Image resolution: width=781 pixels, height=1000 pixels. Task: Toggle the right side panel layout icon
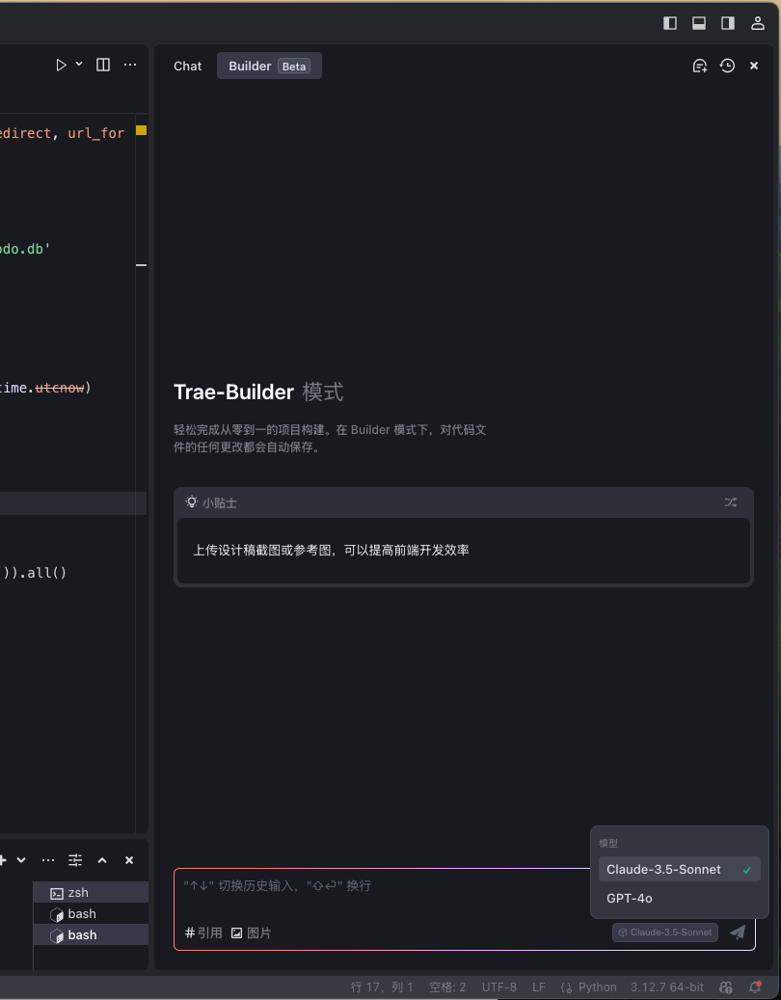(x=727, y=23)
